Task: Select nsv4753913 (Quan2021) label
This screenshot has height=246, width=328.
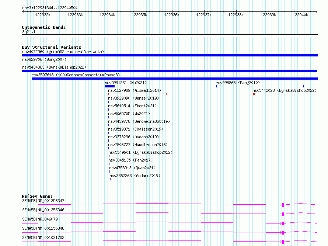Action: tap(132, 168)
